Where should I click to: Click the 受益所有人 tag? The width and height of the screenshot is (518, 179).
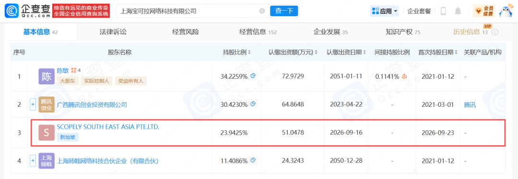point(130,81)
